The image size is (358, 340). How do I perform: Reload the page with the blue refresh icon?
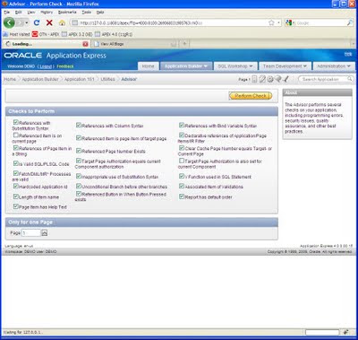point(37,22)
